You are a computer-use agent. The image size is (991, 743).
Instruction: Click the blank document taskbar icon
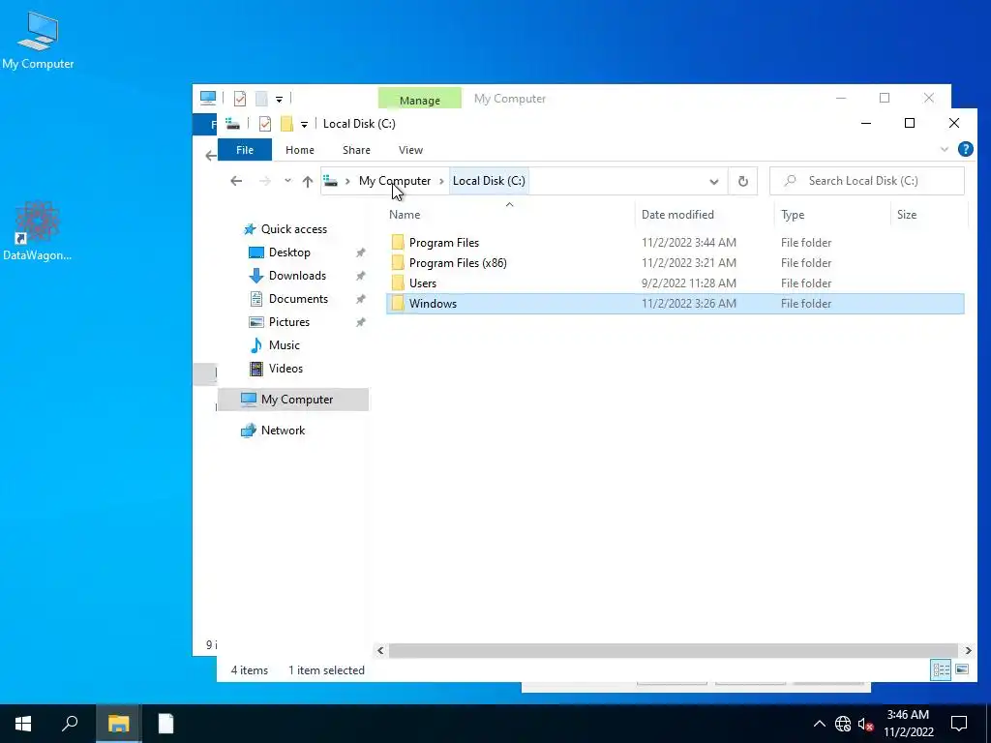(165, 724)
